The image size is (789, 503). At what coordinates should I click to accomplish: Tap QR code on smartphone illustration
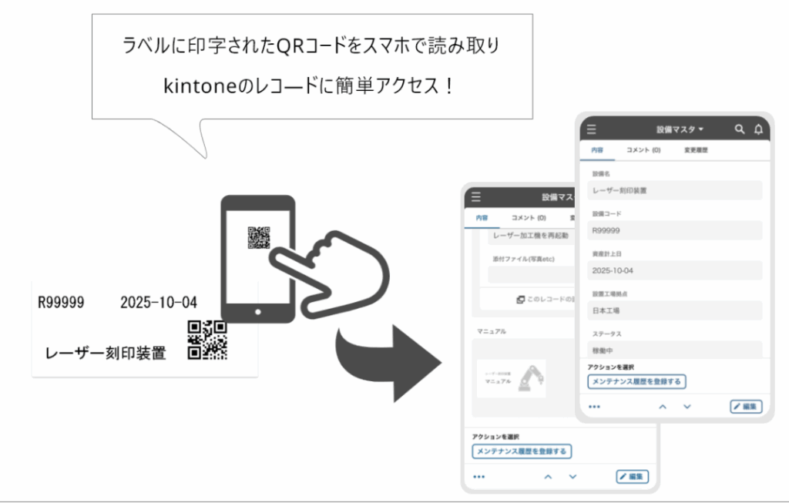coord(259,237)
